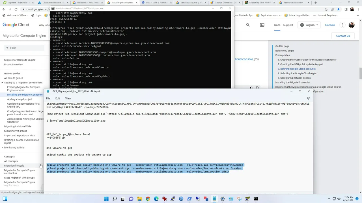Switch to 'Service accounts' Chrome tab
This screenshot has height=203, width=362.
click(189, 3)
